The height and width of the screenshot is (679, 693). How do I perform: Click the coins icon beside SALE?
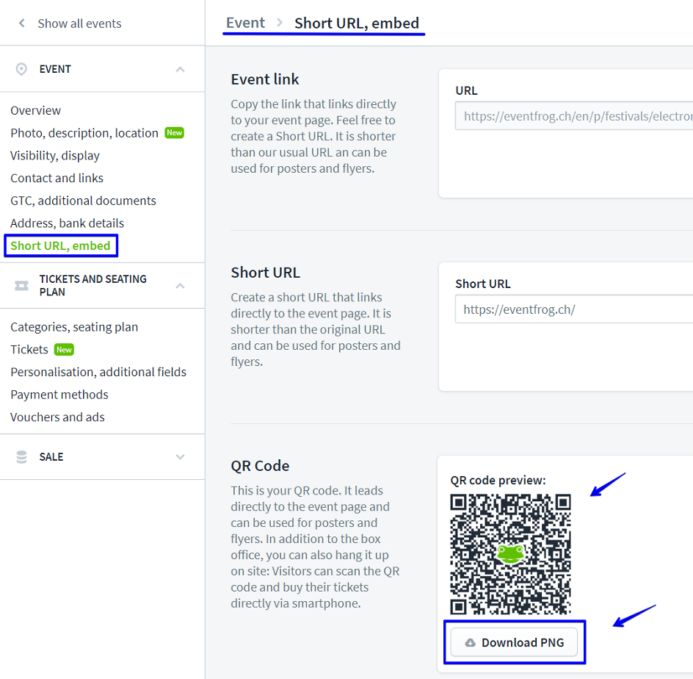tap(22, 456)
